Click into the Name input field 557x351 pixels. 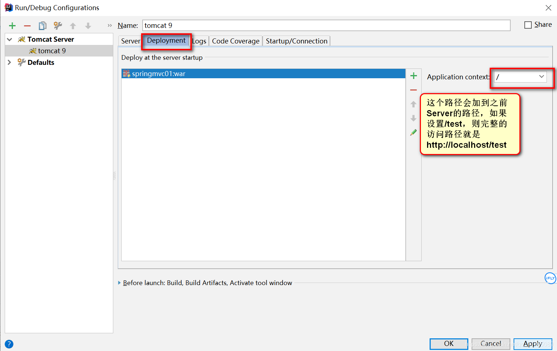pyautogui.click(x=326, y=25)
